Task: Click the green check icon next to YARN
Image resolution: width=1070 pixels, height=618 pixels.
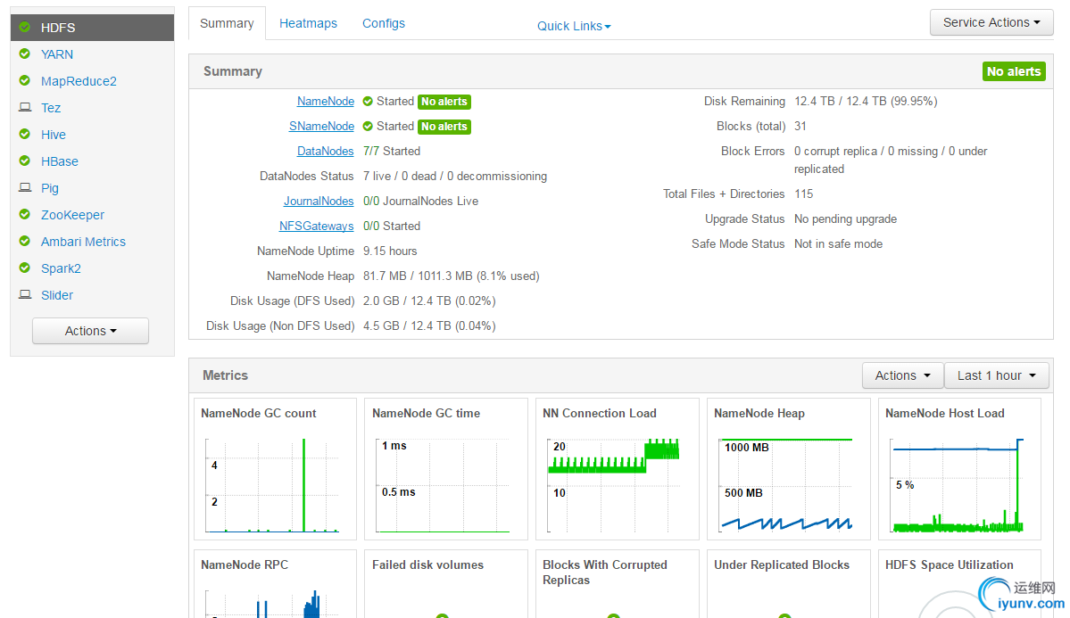Action: [x=25, y=54]
